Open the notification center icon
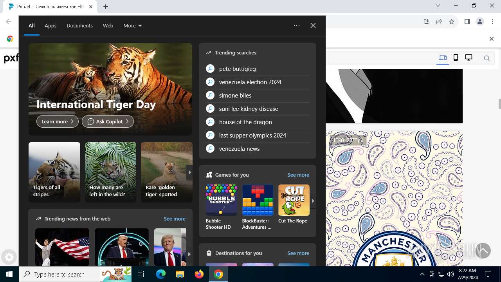This screenshot has height=282, width=501. [x=488, y=274]
